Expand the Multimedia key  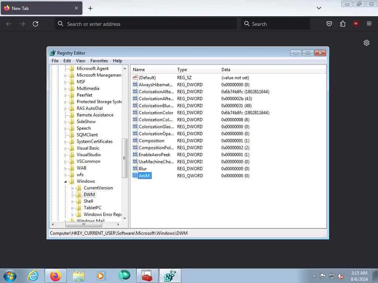[65, 88]
